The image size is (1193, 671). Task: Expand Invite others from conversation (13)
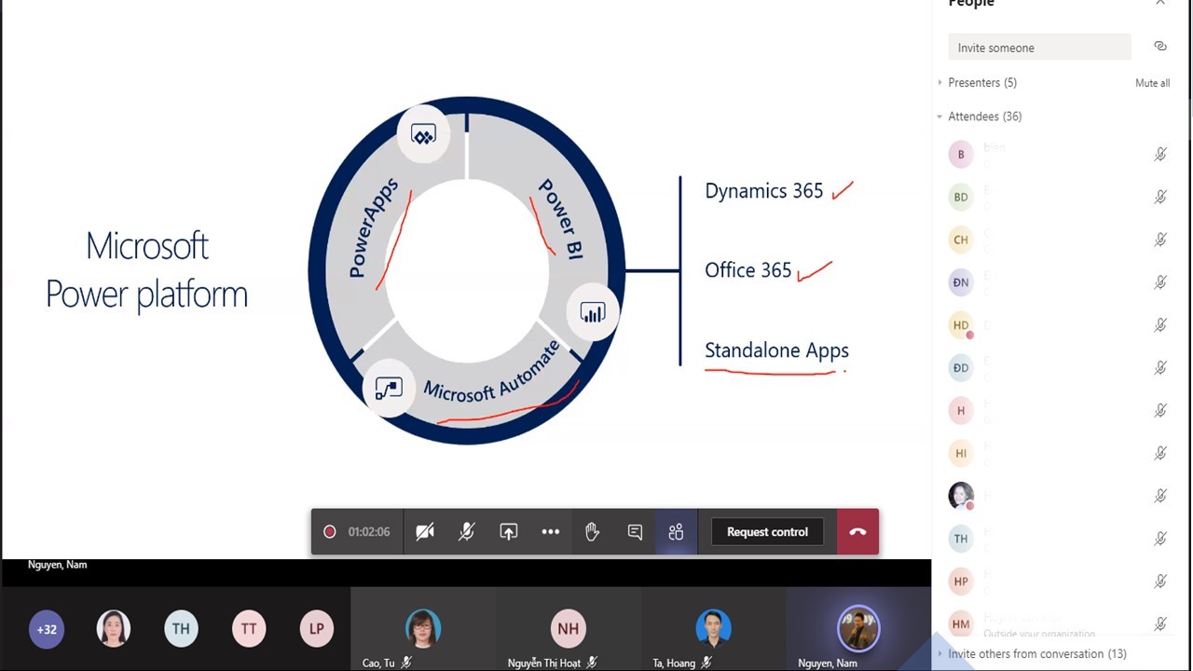pos(1032,653)
